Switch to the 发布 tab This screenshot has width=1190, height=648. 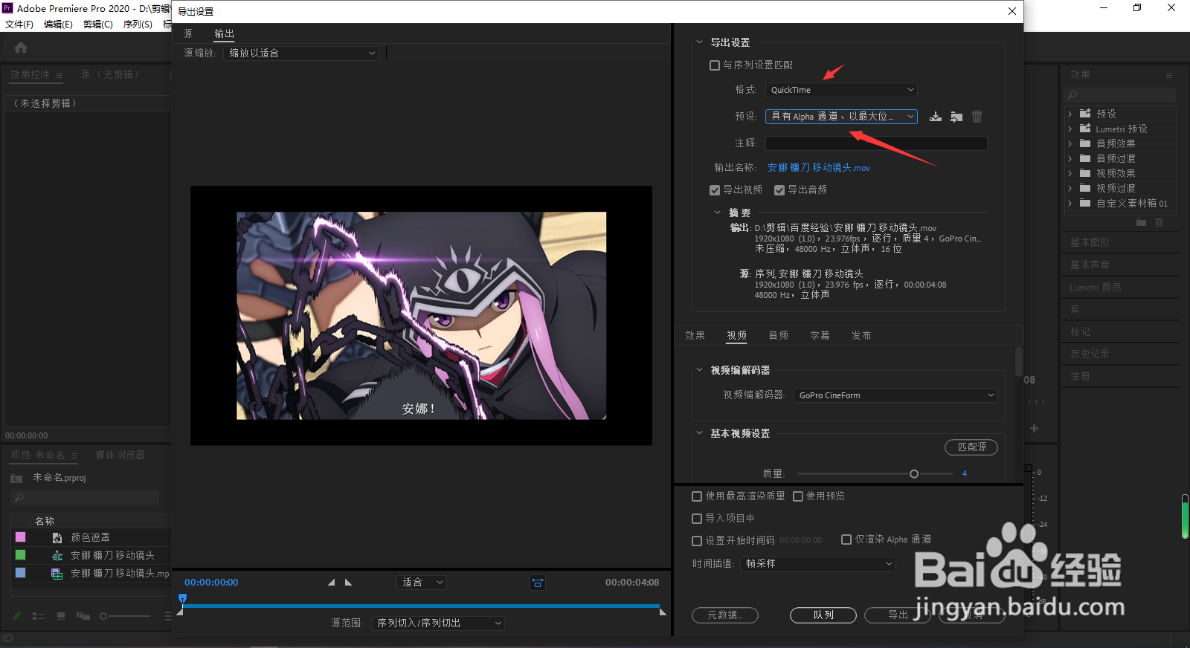pos(862,336)
